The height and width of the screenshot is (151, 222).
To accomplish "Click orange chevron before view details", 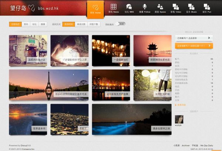I will [176, 105].
